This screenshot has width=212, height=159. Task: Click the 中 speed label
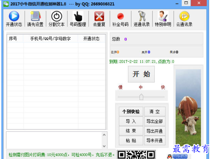[x=140, y=87]
